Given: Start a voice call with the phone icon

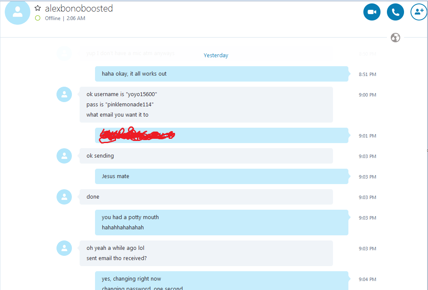Looking at the screenshot, I should [395, 12].
